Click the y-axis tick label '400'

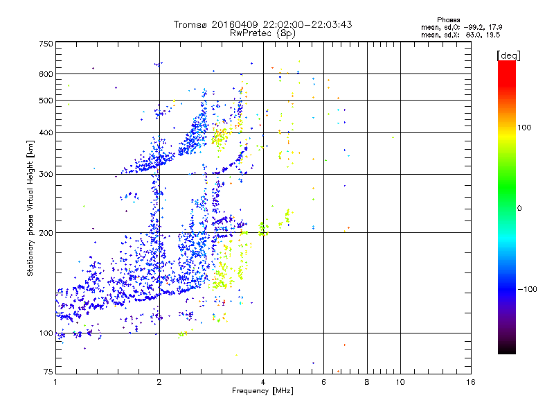coord(46,132)
